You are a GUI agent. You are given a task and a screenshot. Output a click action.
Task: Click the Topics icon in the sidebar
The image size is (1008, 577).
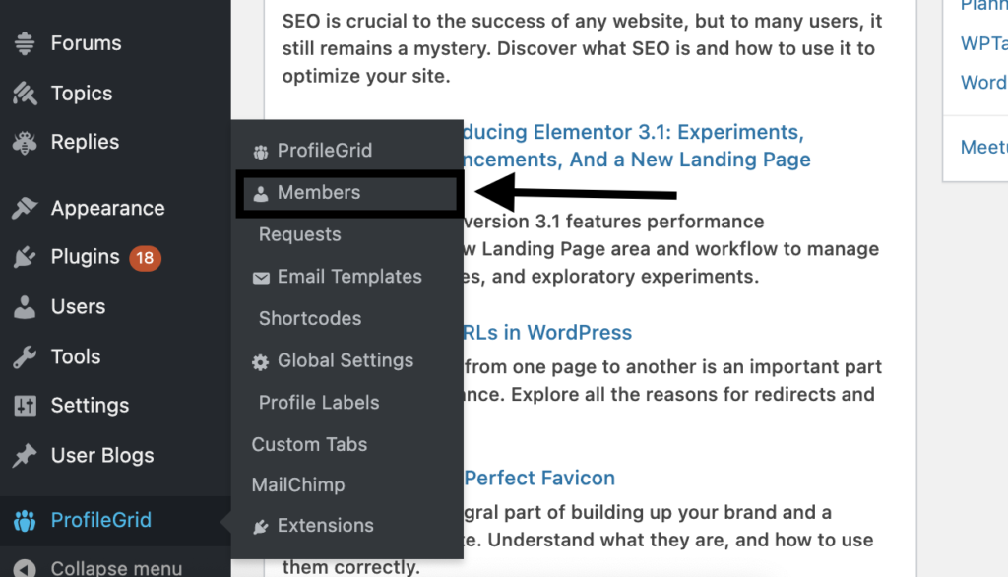click(x=27, y=93)
